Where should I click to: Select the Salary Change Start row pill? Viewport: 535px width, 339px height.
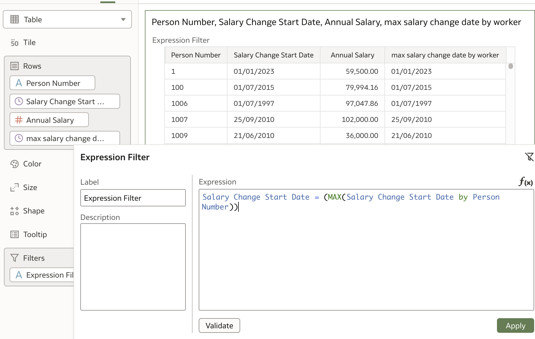tap(65, 101)
